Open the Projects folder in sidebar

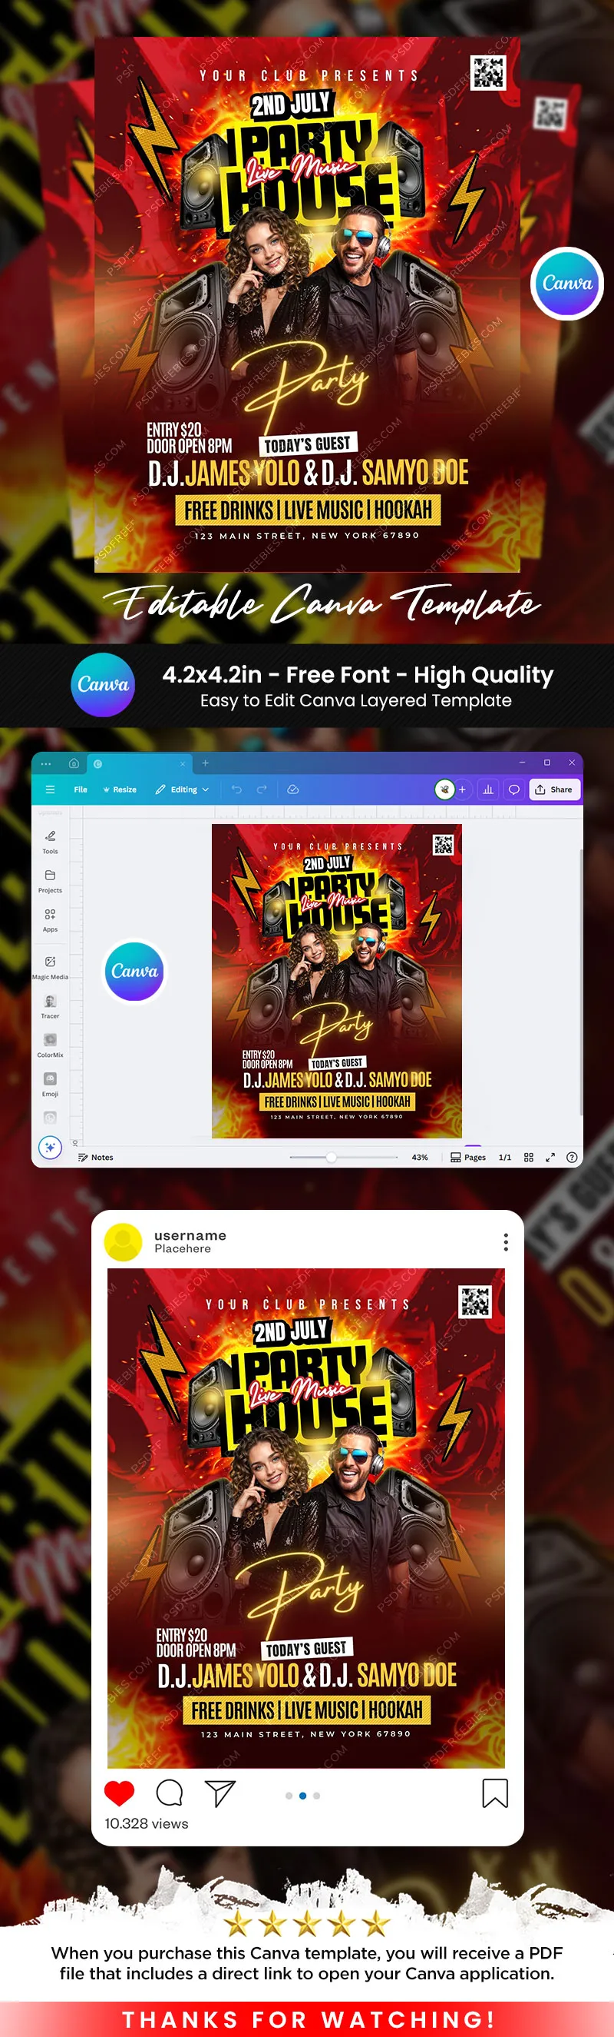tap(50, 880)
